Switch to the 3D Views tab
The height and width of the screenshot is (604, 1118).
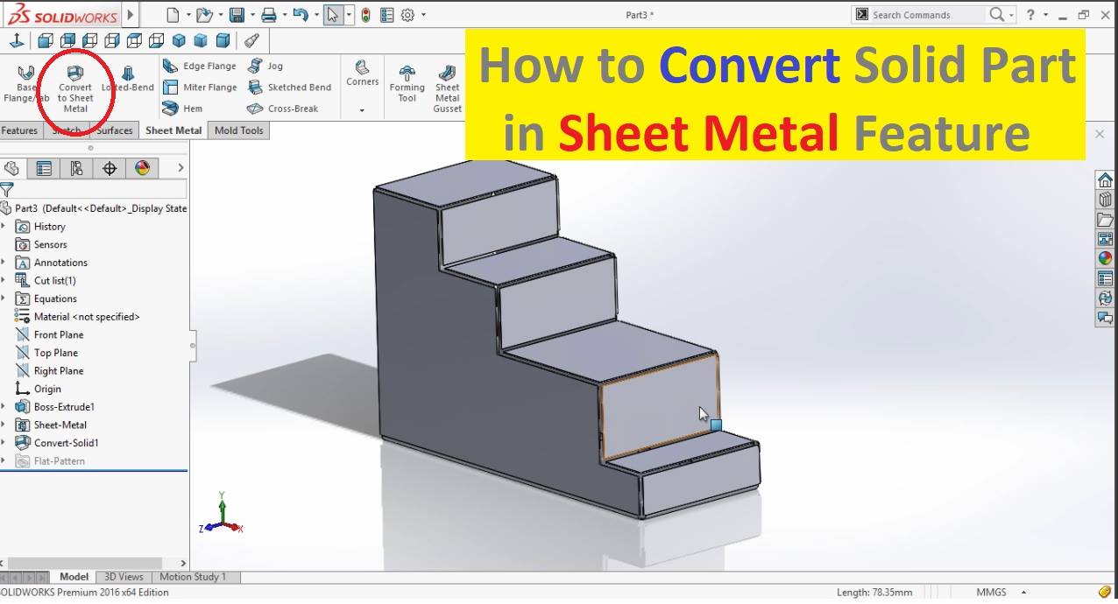pos(124,577)
